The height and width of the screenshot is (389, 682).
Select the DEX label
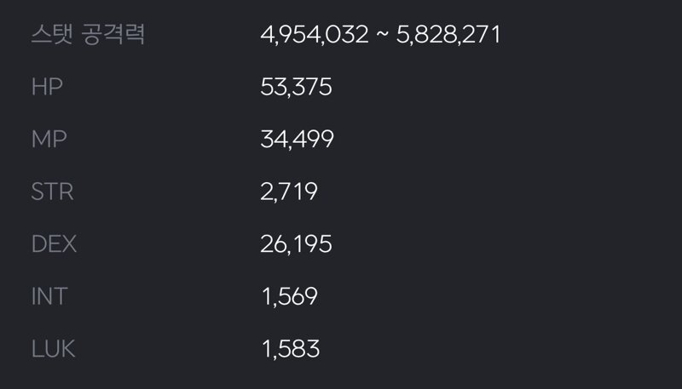pyautogui.click(x=54, y=244)
